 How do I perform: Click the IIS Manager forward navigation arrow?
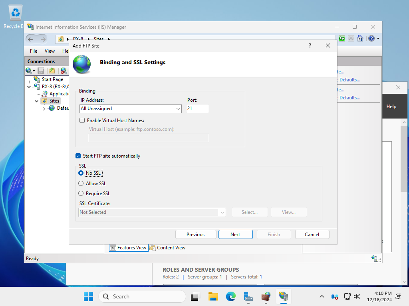coord(43,39)
